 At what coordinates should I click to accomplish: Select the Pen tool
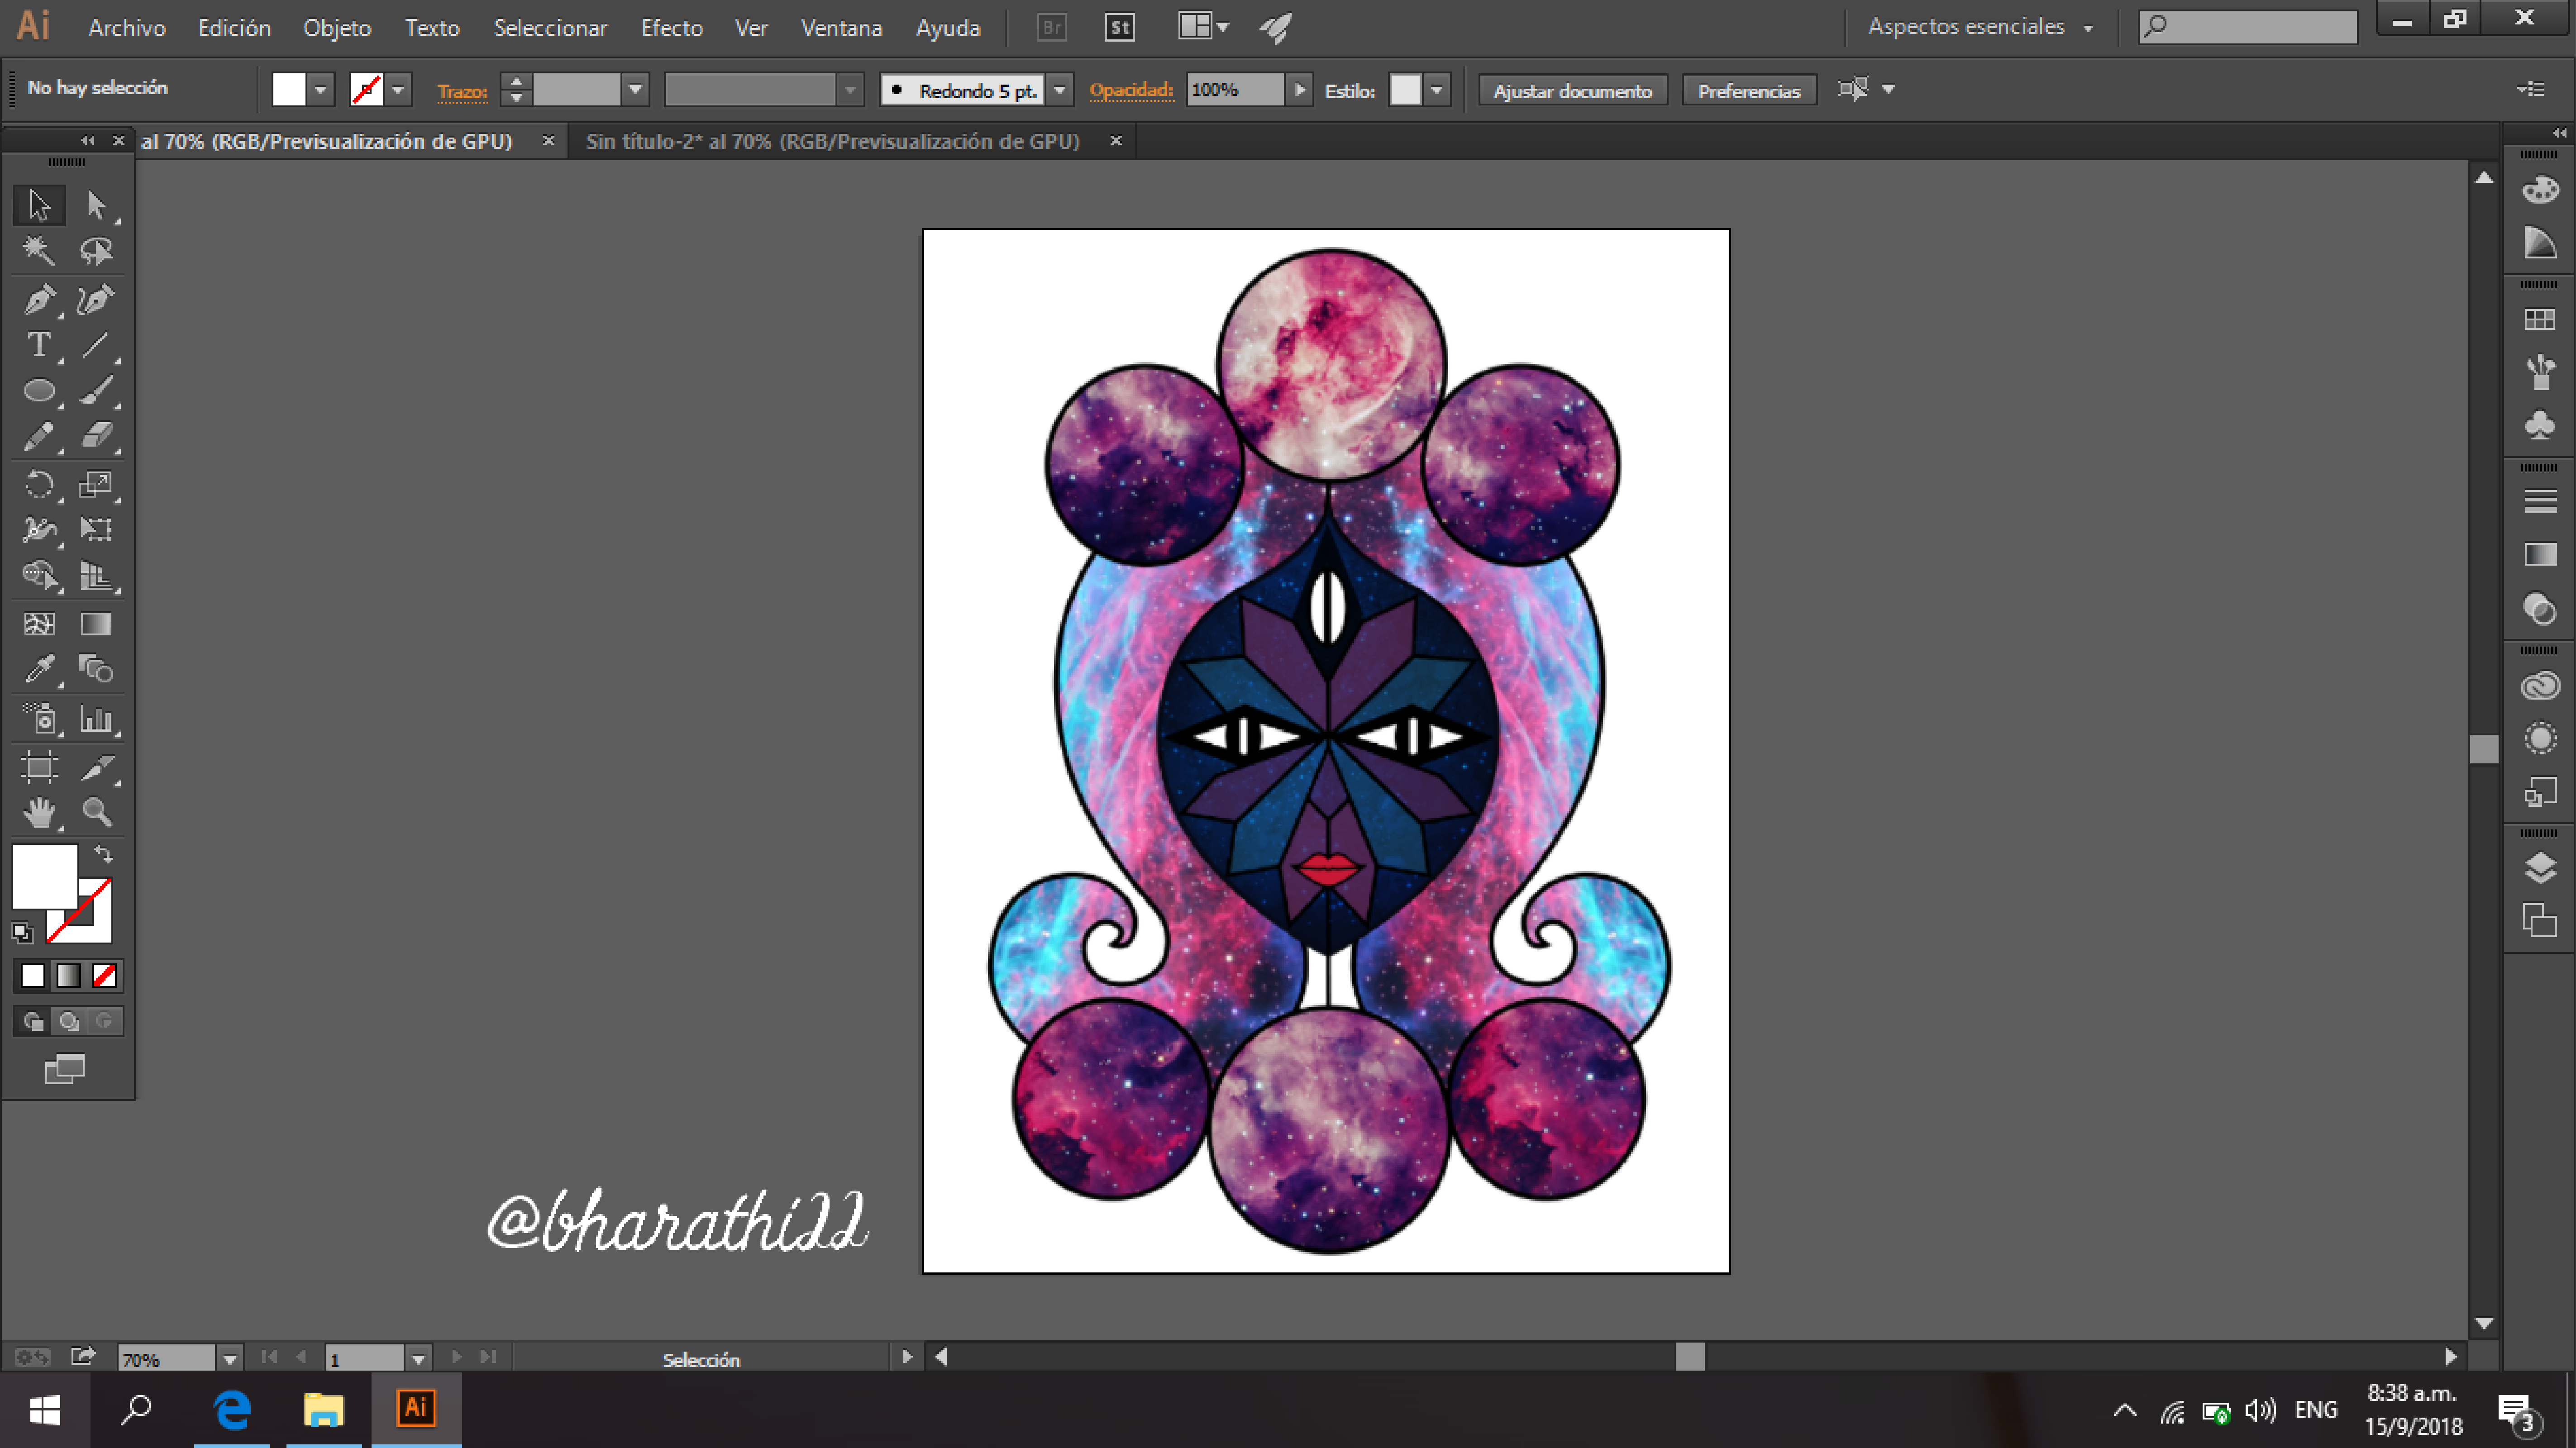pos(39,299)
